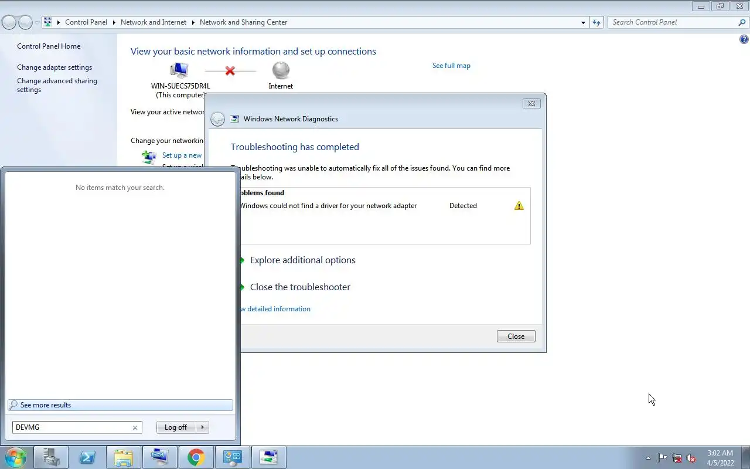Open Windows Explorer folder icon in taskbar
This screenshot has width=750, height=469.
tap(124, 457)
